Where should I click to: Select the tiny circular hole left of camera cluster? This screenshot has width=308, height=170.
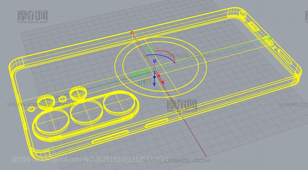click(31, 109)
